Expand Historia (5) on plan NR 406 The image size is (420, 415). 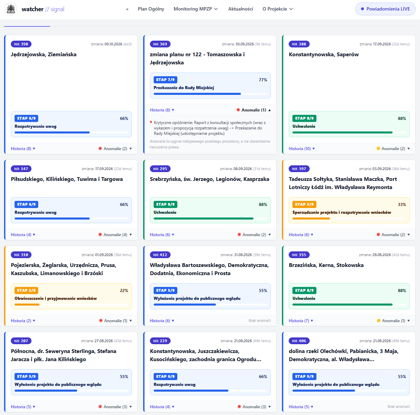(301, 407)
